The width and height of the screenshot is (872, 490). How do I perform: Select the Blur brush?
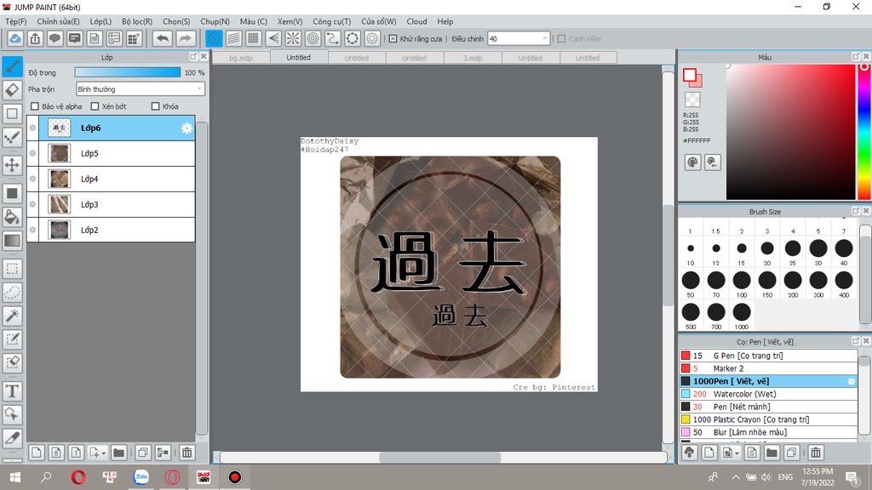768,432
